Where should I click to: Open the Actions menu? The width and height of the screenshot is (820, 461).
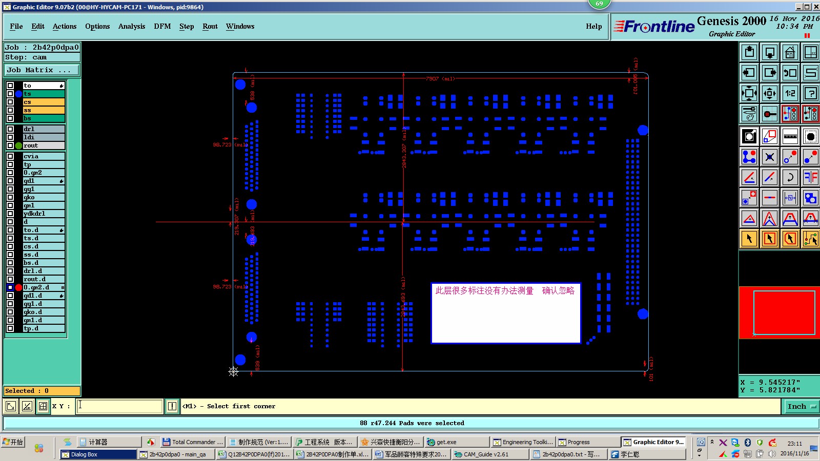click(x=65, y=26)
